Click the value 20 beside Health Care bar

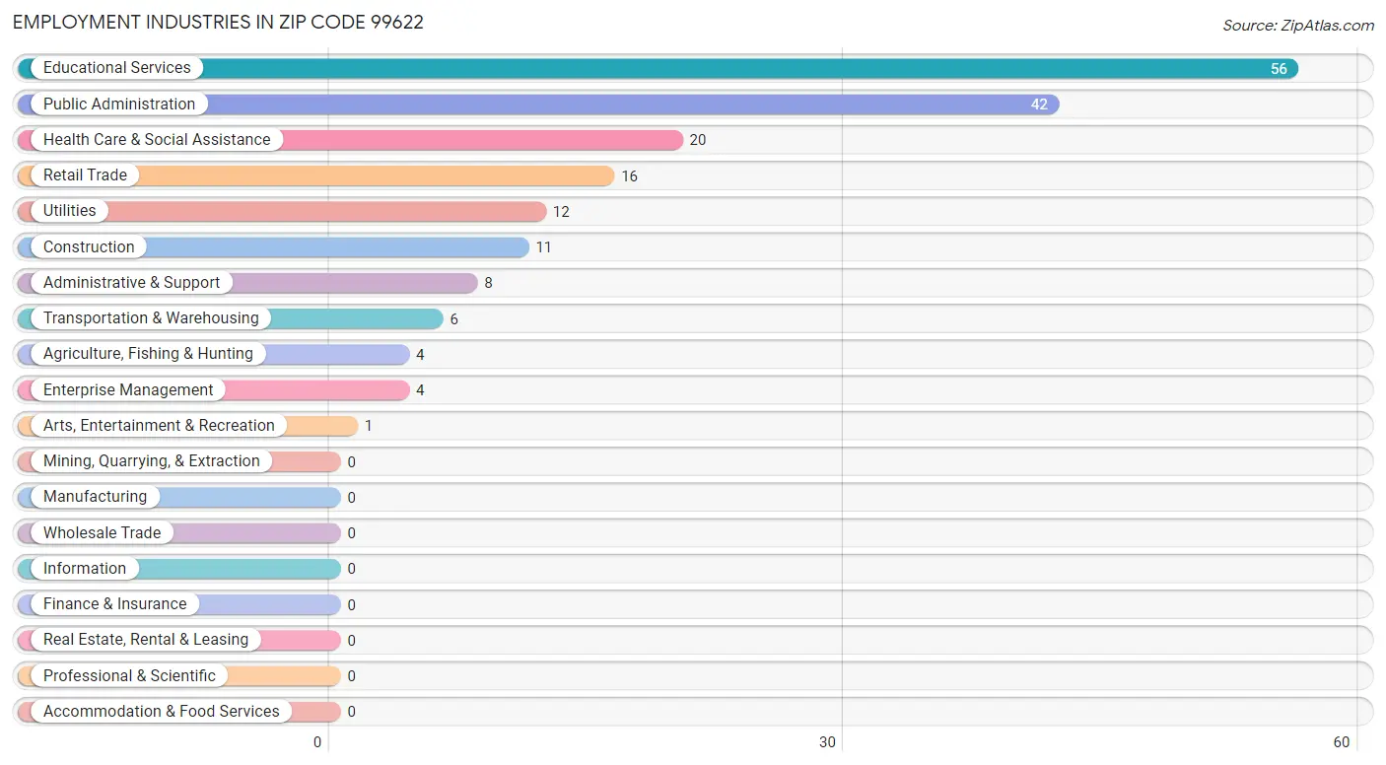pyautogui.click(x=698, y=140)
